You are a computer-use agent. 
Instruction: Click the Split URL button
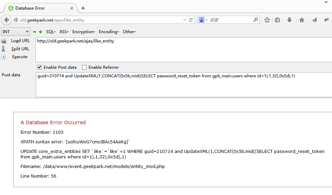click(20, 49)
